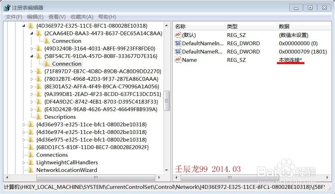Click tree pane horizontal scroll right arrow
Image resolution: width=335 pixels, height=194 pixels.
[159, 177]
